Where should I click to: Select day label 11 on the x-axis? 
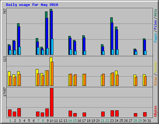tap(56, 121)
